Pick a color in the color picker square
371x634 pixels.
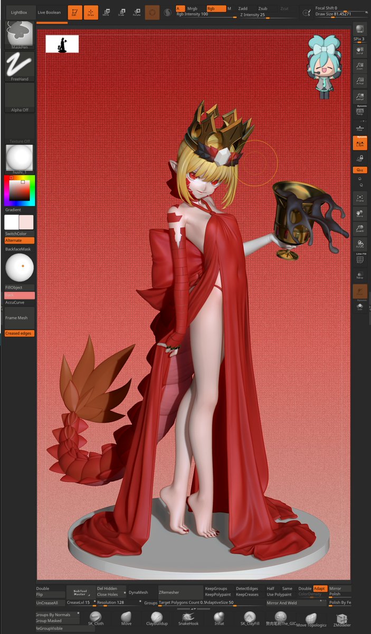[x=20, y=190]
